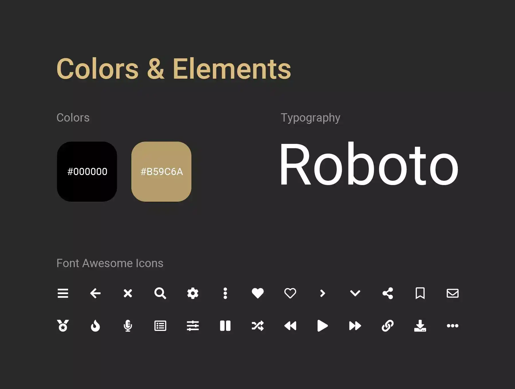Click the left arrow back icon
Viewport: 515px width, 389px height.
(x=95, y=293)
